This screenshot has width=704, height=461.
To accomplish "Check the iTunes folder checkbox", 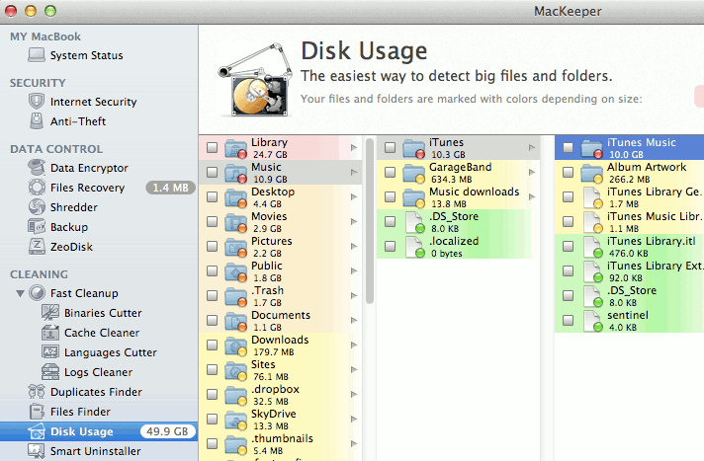I will [391, 147].
